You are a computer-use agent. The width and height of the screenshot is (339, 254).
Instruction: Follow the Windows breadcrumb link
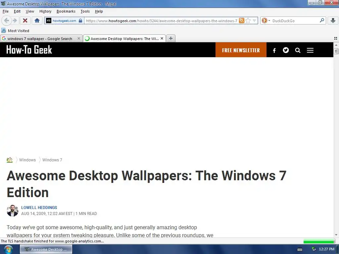click(27, 160)
